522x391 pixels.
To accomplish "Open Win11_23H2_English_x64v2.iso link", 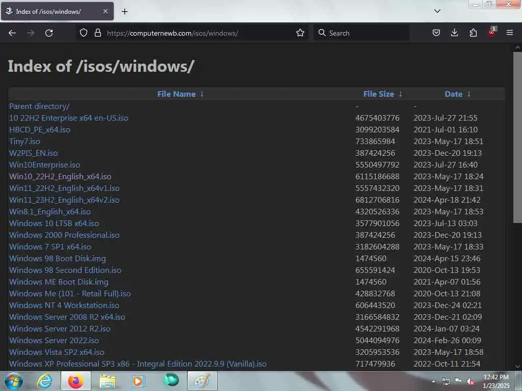I will click(64, 200).
